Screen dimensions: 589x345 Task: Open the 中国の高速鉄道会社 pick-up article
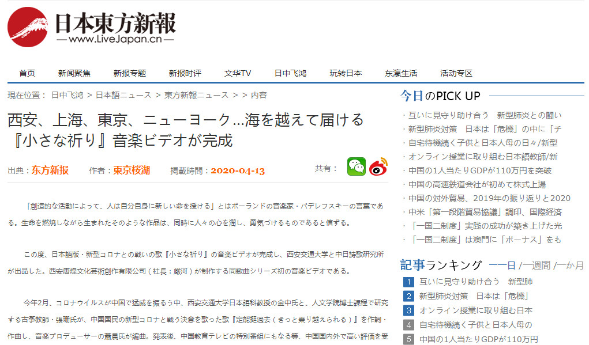(x=477, y=184)
